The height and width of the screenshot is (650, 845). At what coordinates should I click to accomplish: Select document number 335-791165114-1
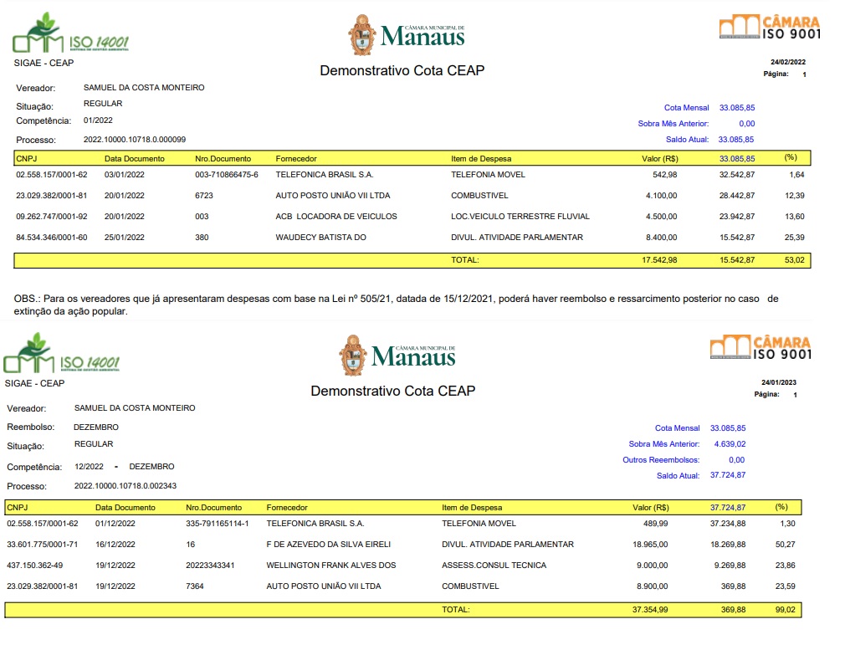click(x=218, y=524)
